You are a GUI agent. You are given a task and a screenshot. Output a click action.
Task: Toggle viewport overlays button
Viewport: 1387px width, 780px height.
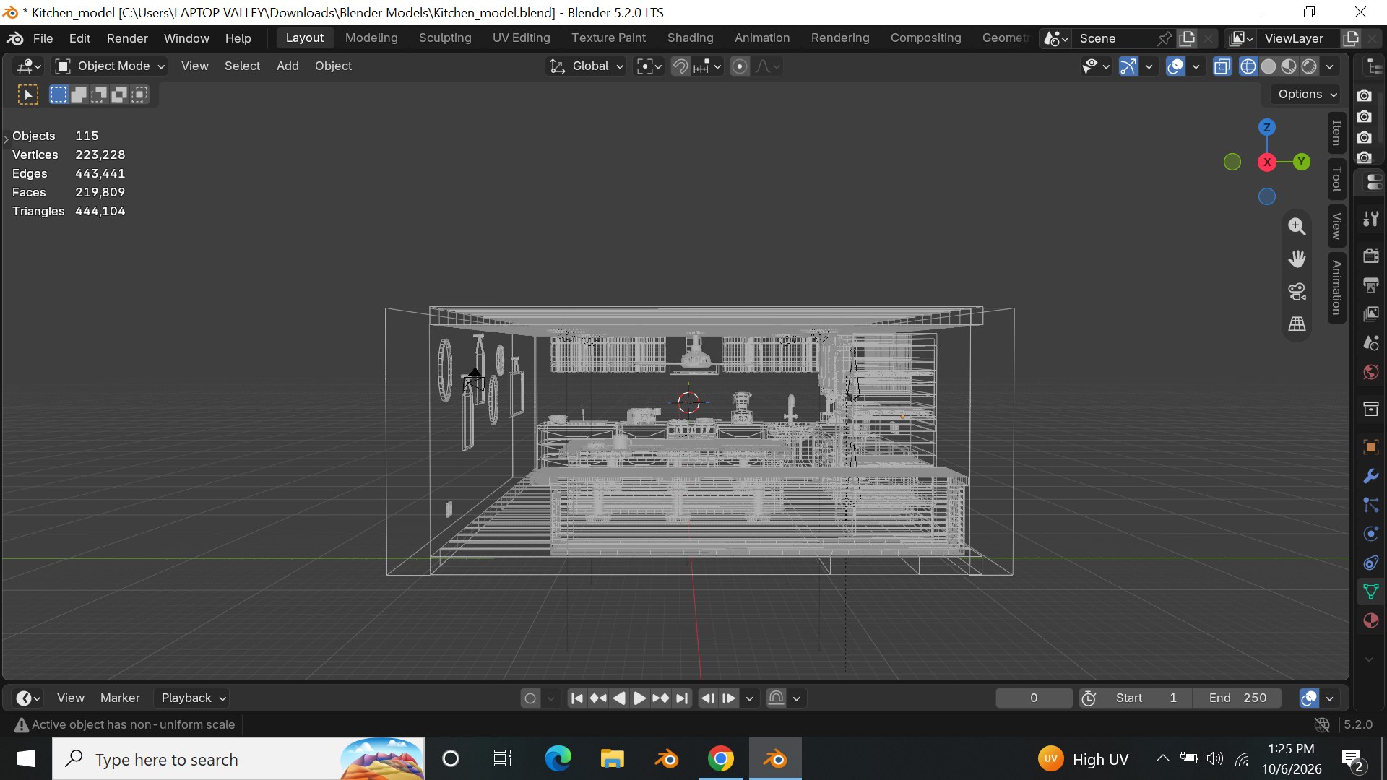tap(1175, 66)
